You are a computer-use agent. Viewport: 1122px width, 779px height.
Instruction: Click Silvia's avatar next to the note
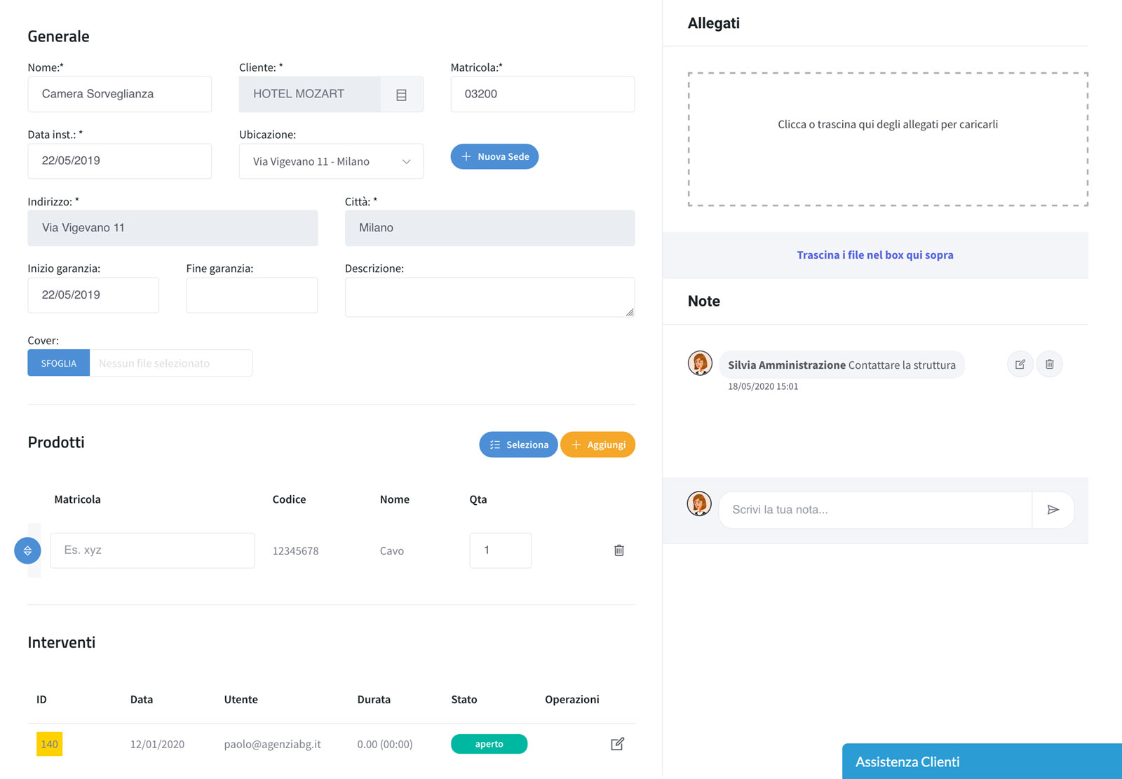[700, 364]
